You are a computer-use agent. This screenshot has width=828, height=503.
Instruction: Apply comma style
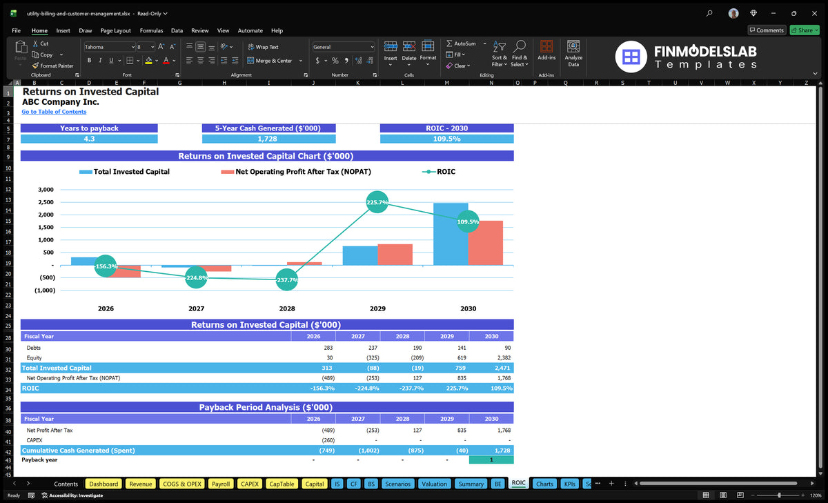pos(346,61)
